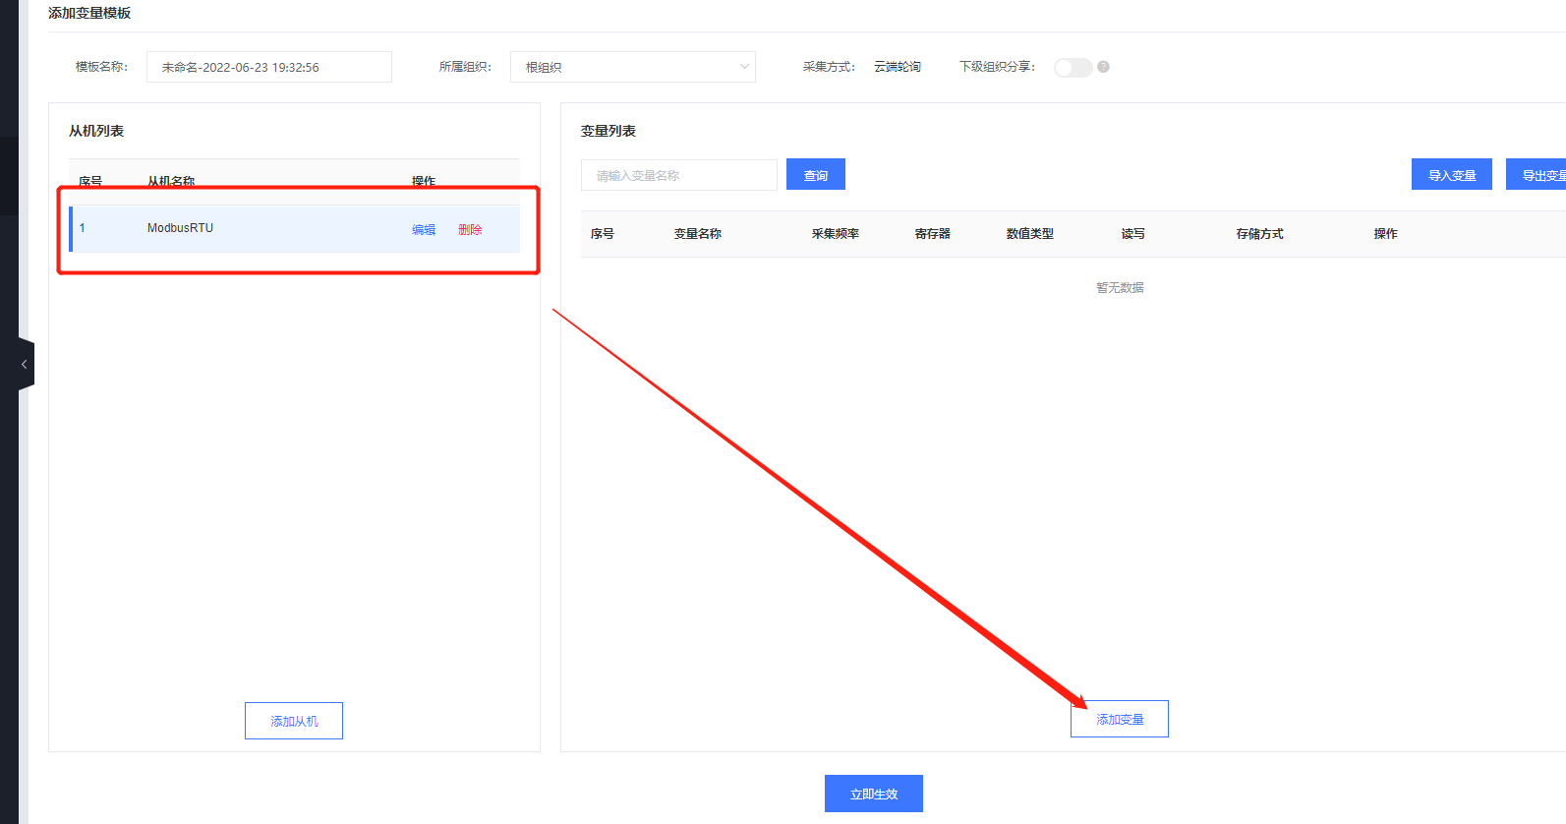Click the 请输入变量名称 search box
The image size is (1566, 824).
(678, 175)
